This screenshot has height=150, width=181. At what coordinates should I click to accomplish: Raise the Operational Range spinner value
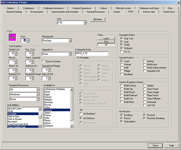pyautogui.click(x=49, y=69)
